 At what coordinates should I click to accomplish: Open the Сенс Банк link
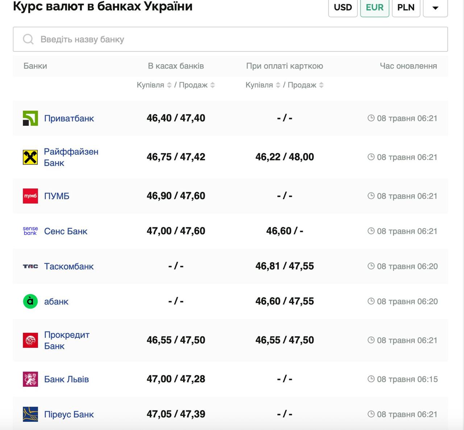pyautogui.click(x=66, y=231)
